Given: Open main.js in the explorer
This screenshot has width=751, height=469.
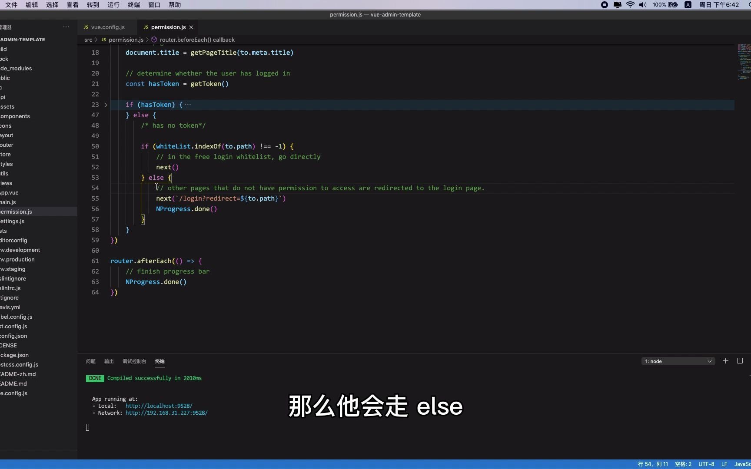Looking at the screenshot, I should (39, 202).
